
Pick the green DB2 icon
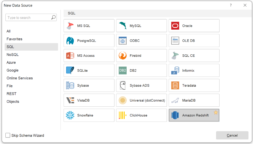click(x=123, y=71)
